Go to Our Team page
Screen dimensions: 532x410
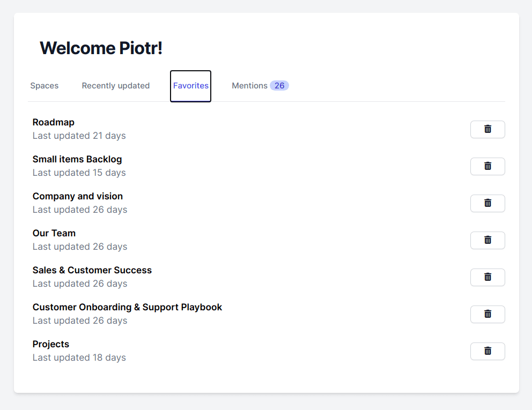(x=54, y=233)
